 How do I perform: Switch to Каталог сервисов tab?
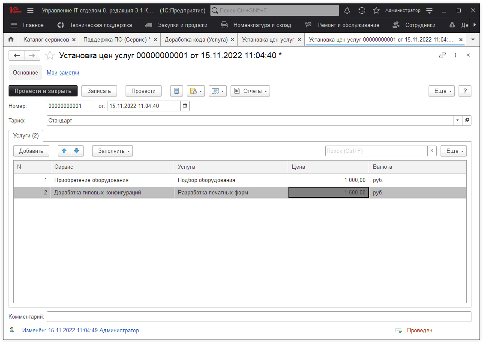coord(46,39)
